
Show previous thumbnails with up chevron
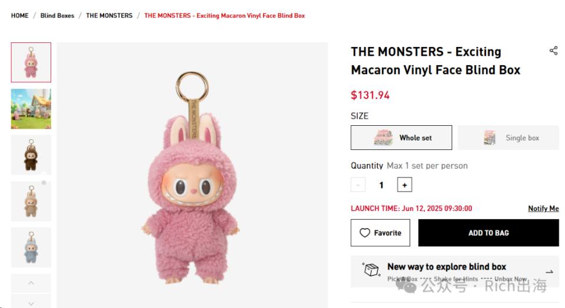pos(31,283)
